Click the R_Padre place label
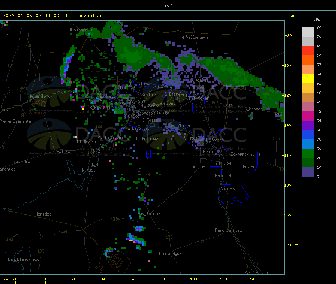336x284 pixels. [x=214, y=140]
